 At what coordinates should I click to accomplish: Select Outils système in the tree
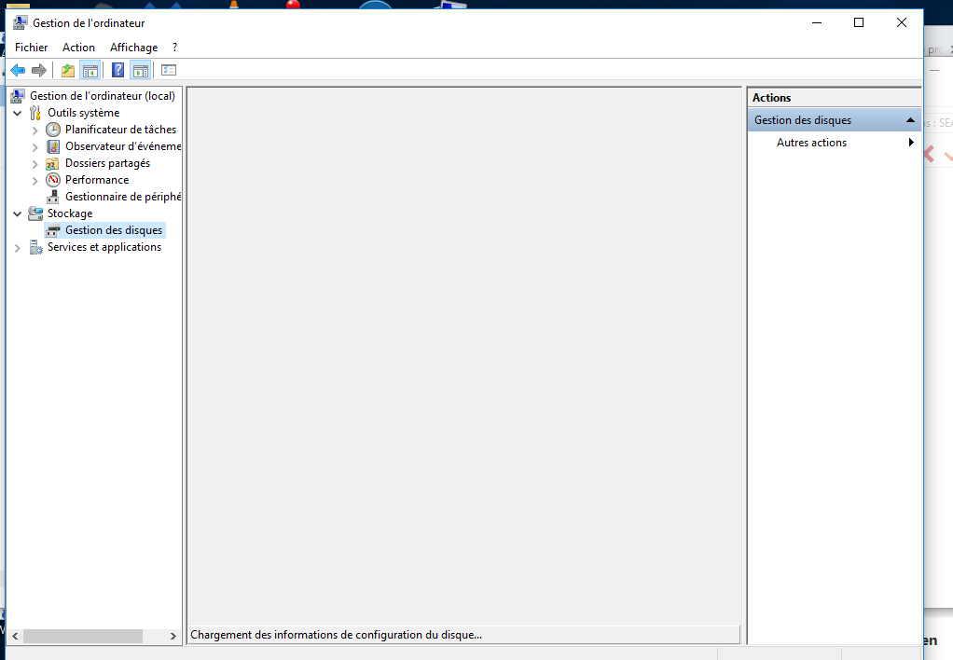(84, 113)
